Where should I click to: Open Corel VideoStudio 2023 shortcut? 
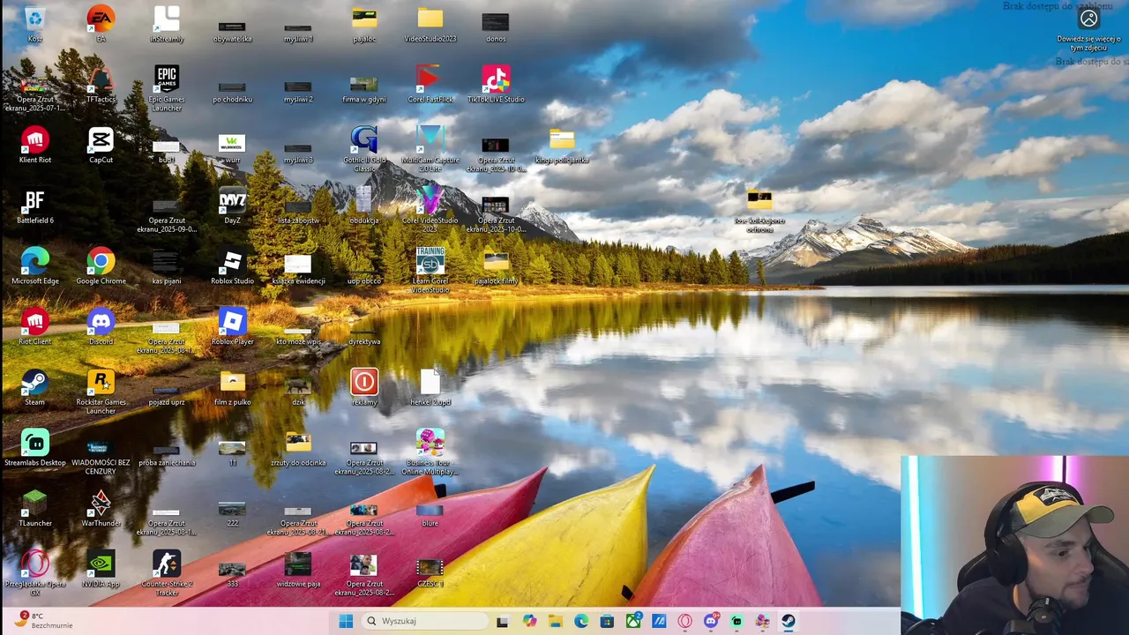click(x=430, y=210)
